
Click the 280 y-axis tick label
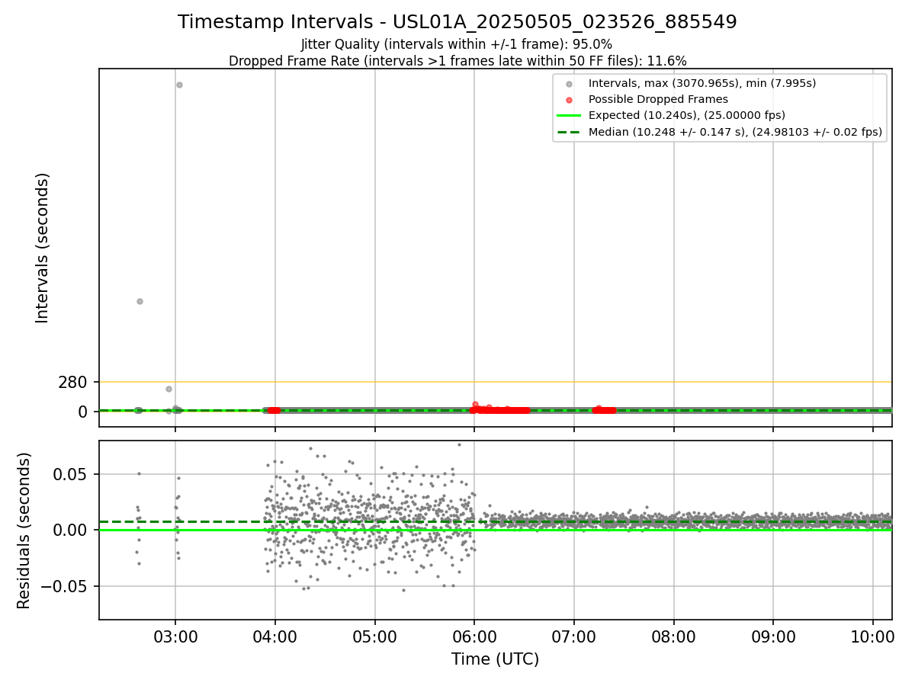click(72, 382)
